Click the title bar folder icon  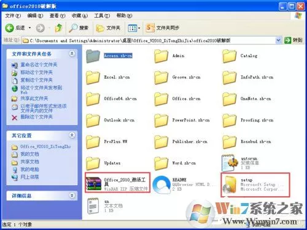(5, 6)
